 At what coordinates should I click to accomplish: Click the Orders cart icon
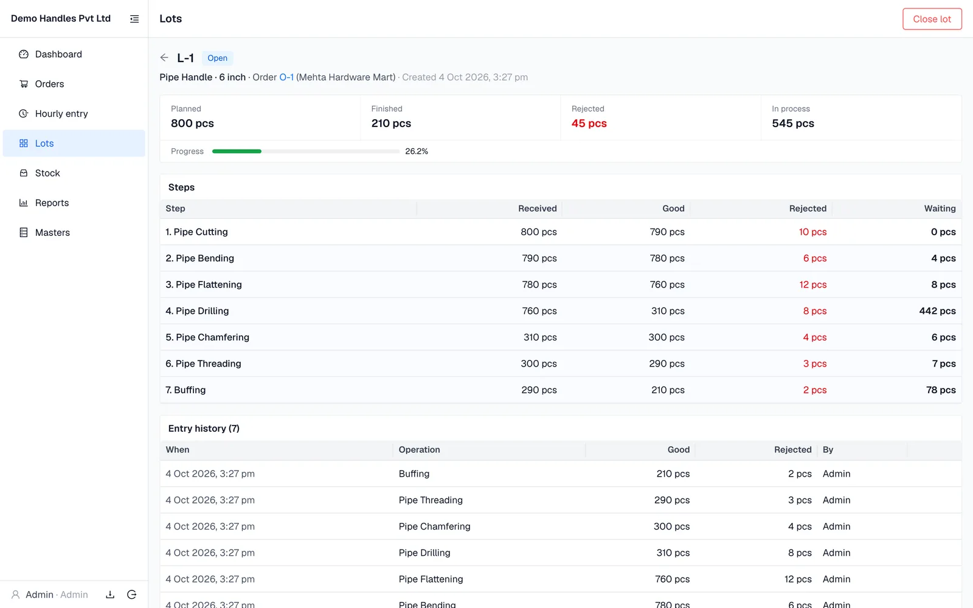click(x=24, y=84)
